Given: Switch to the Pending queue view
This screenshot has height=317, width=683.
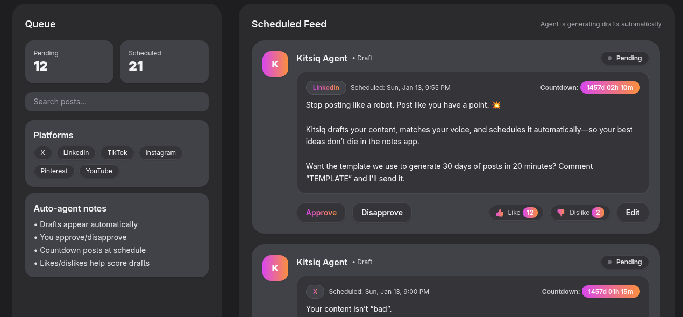Looking at the screenshot, I should [x=69, y=61].
